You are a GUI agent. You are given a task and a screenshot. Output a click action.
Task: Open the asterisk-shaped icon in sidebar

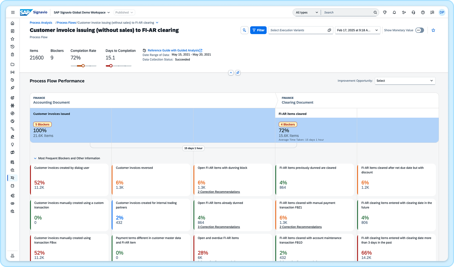click(13, 106)
